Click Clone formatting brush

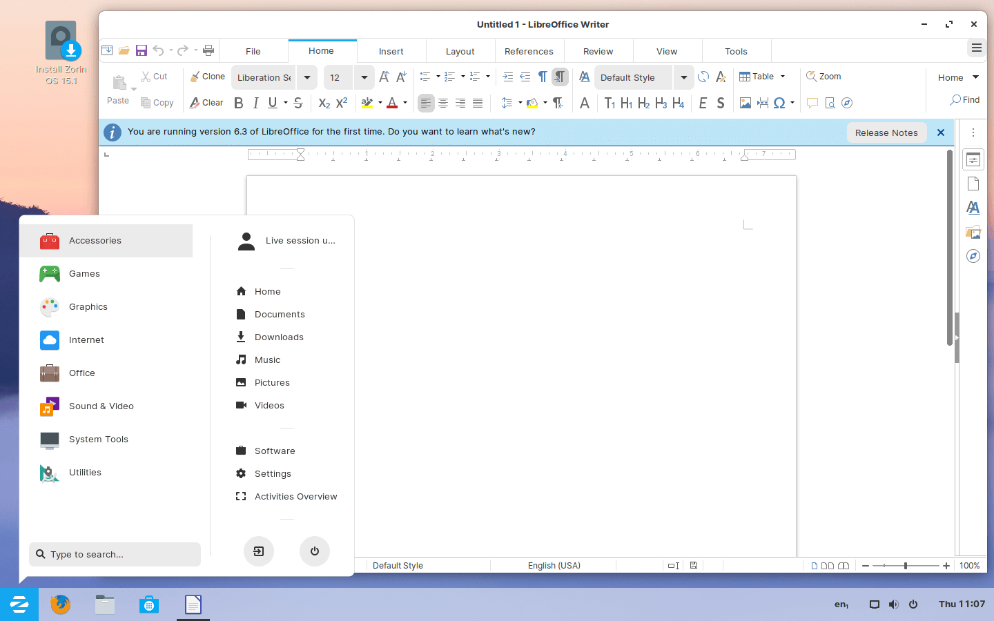point(208,77)
